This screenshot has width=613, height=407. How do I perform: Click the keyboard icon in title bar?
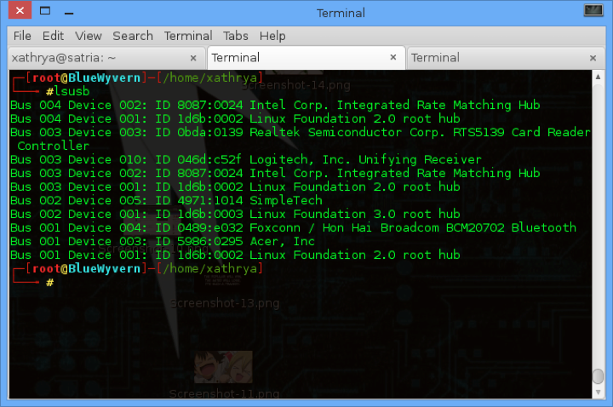click(593, 12)
